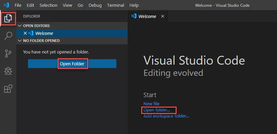This screenshot has height=134, width=277.
Task: Open the Search view icon
Action: click(x=8, y=36)
